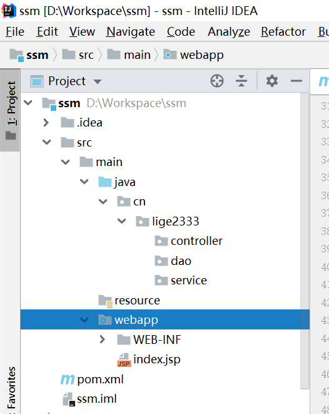The height and width of the screenshot is (414, 329).
Task: Click the Locate/Select Opened File crosshair icon
Action: pyautogui.click(x=217, y=81)
